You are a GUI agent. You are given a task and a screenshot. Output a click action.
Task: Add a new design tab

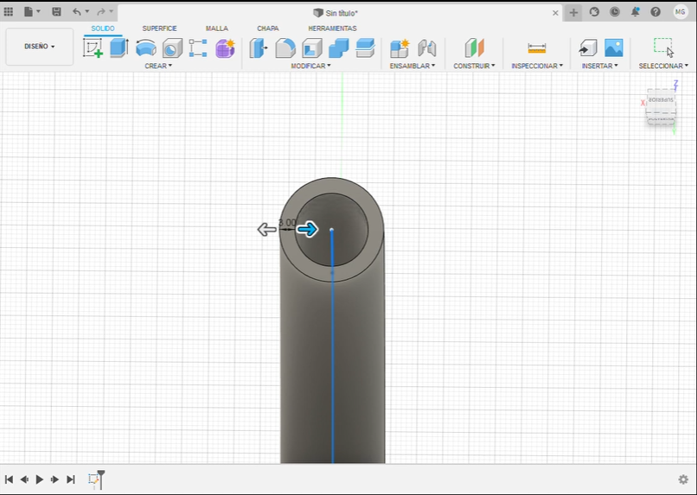573,12
